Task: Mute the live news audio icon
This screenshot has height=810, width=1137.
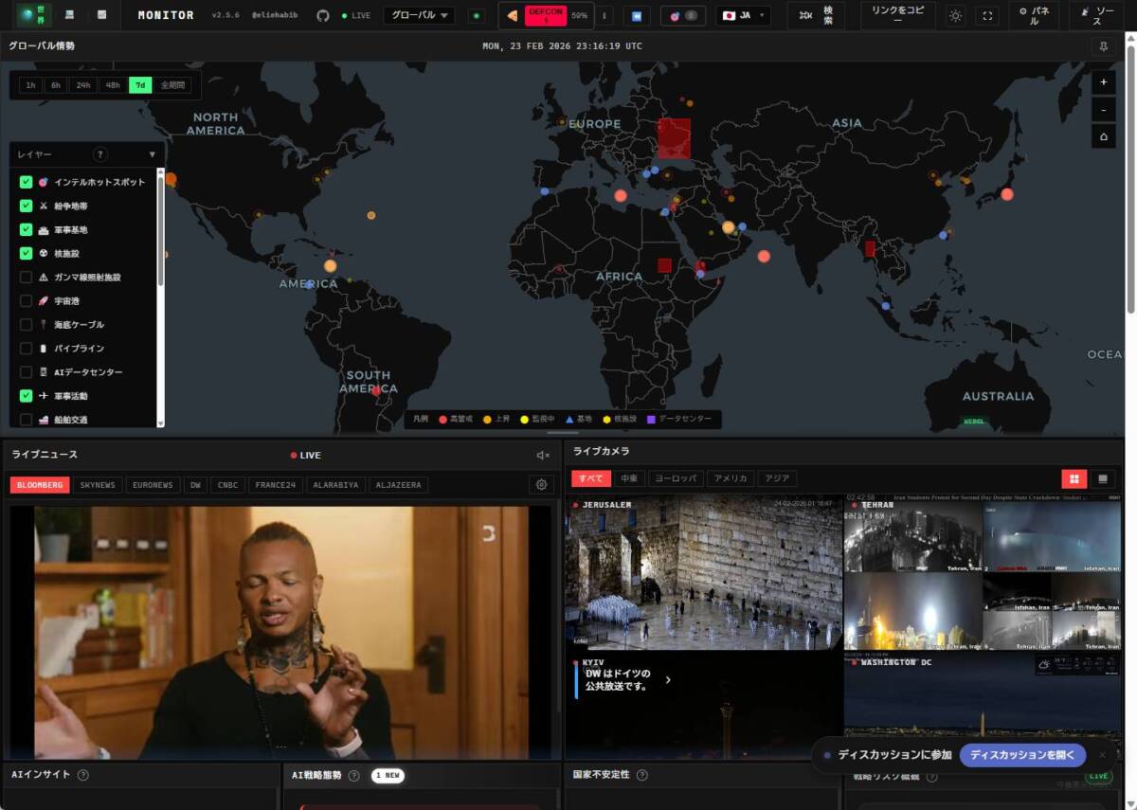Action: click(x=544, y=455)
